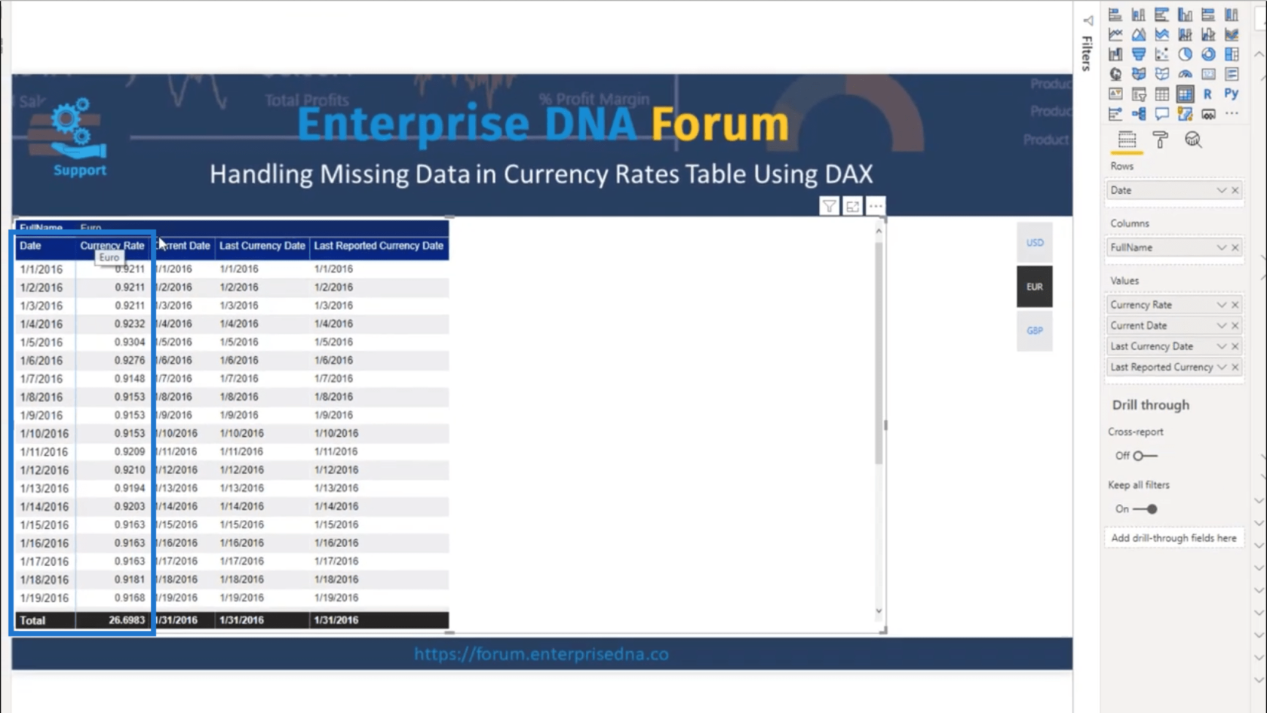Select the area chart visual
Image resolution: width=1267 pixels, height=713 pixels.
click(1139, 34)
